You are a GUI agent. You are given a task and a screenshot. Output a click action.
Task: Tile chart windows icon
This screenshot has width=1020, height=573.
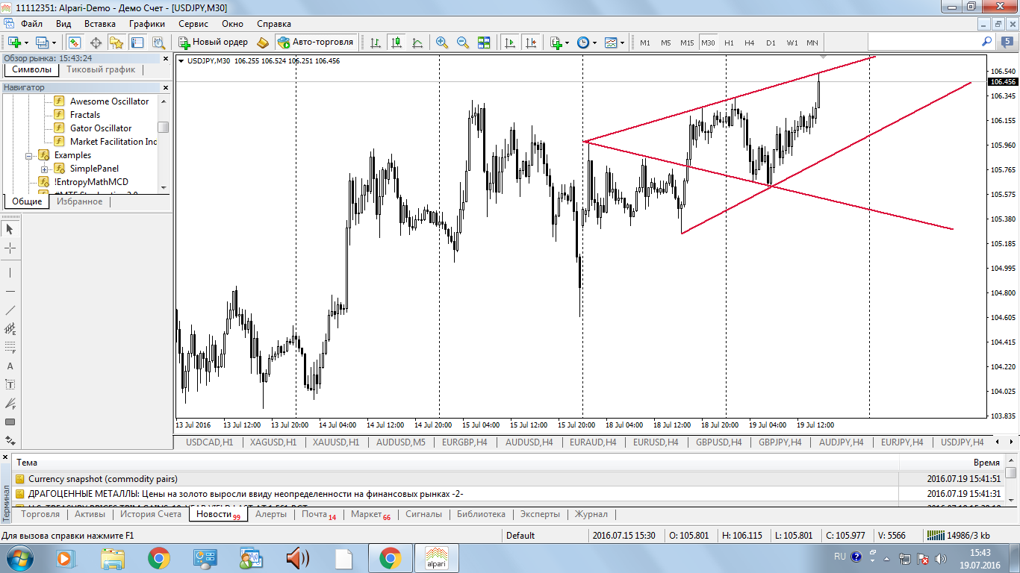[484, 43]
